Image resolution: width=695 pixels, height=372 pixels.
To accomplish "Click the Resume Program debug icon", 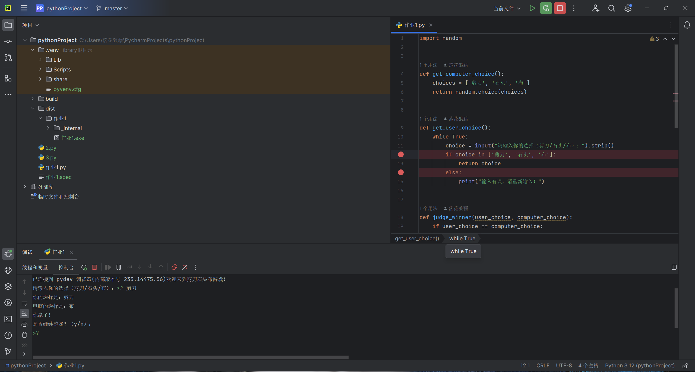I will [x=108, y=267].
